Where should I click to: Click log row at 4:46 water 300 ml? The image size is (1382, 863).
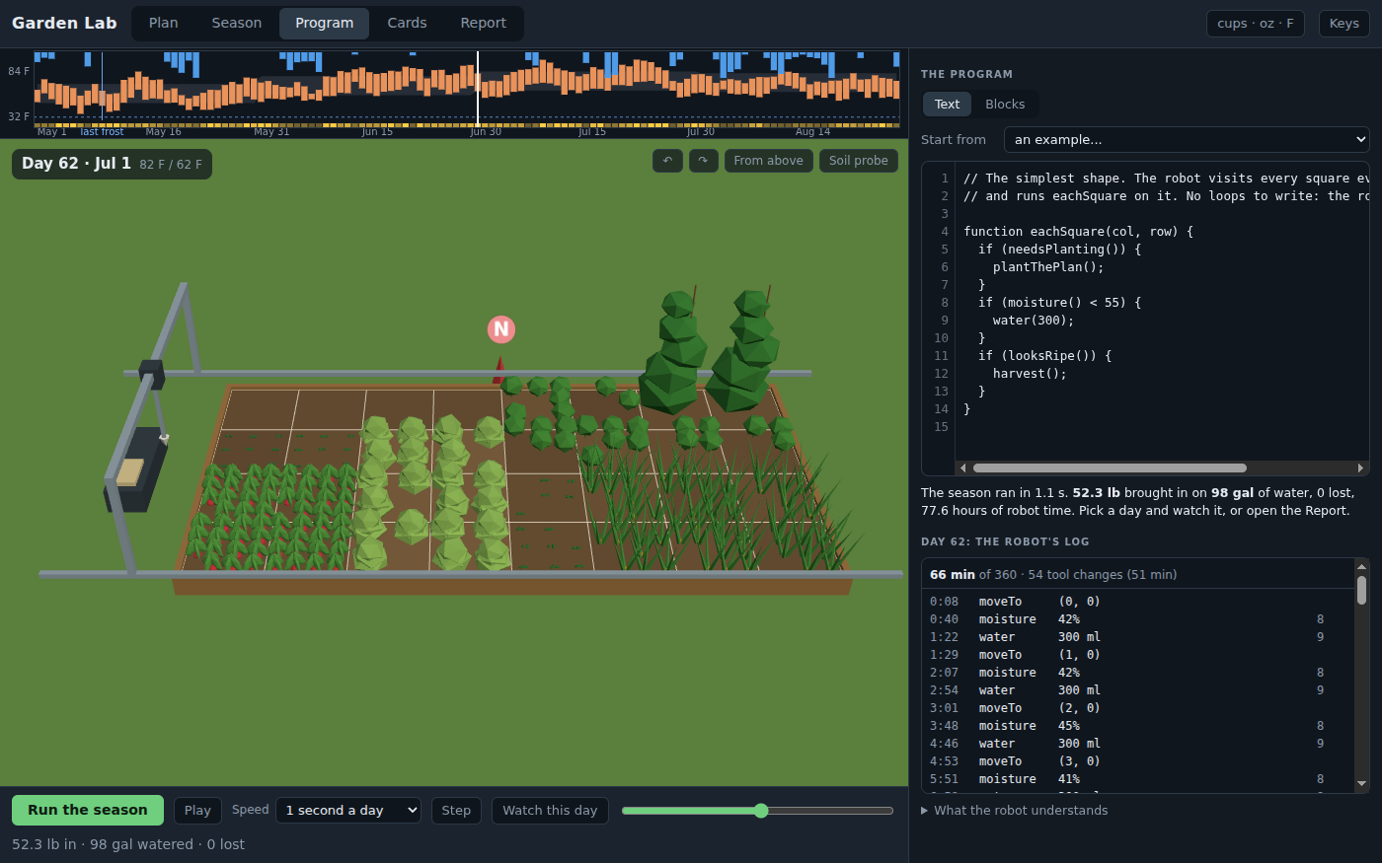click(x=1135, y=744)
